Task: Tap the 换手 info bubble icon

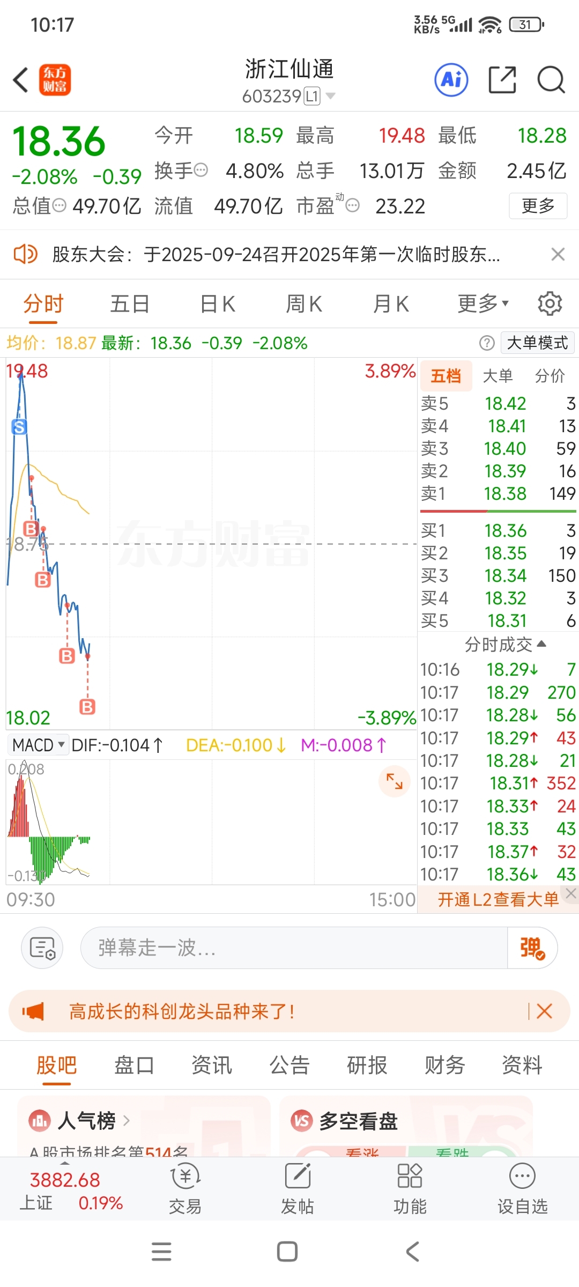Action: pos(201,171)
